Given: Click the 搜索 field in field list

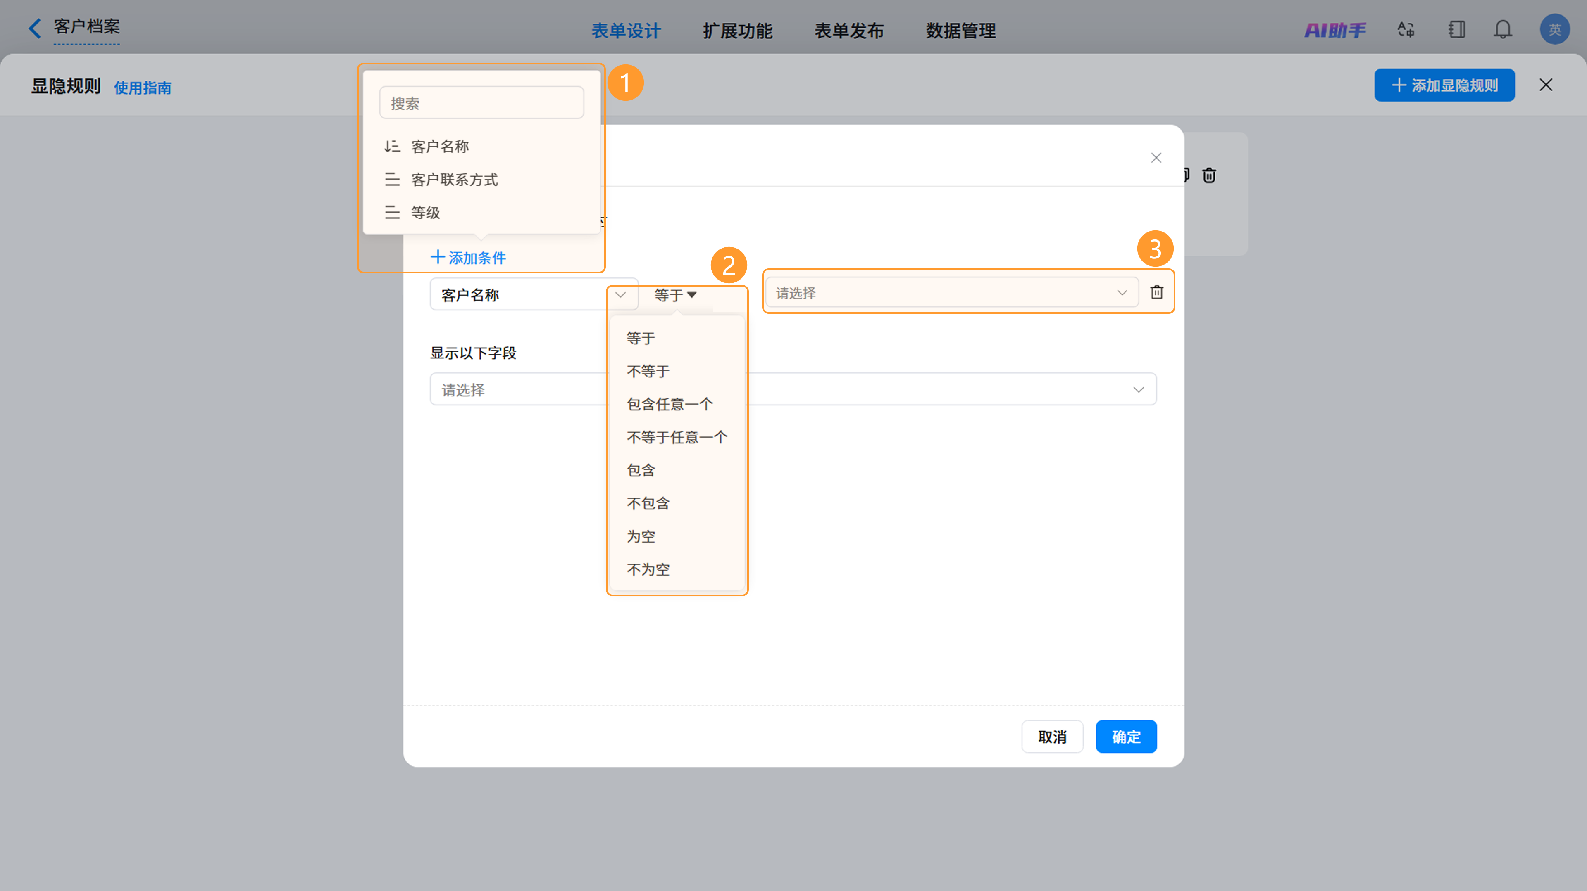Looking at the screenshot, I should pyautogui.click(x=482, y=103).
